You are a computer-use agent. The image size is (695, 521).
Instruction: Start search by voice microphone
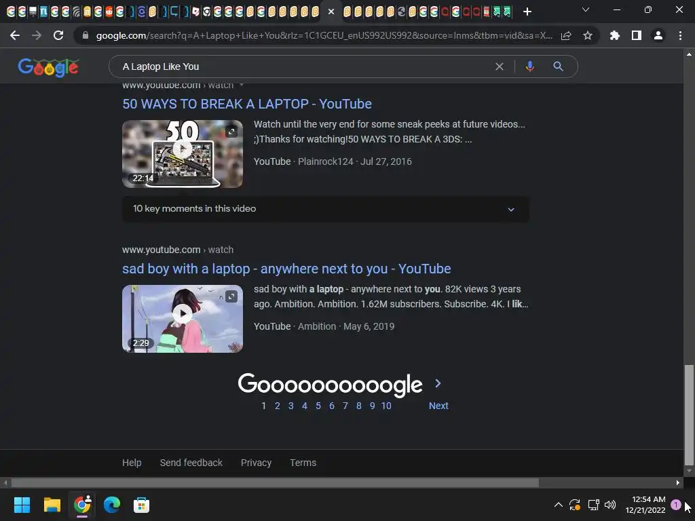pos(529,66)
